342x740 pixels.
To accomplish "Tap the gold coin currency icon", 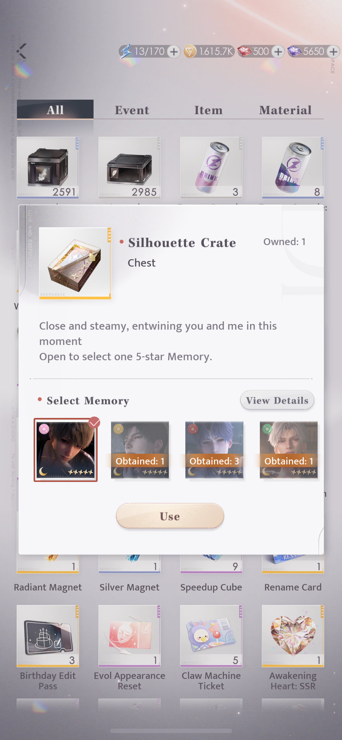I will pos(190,52).
